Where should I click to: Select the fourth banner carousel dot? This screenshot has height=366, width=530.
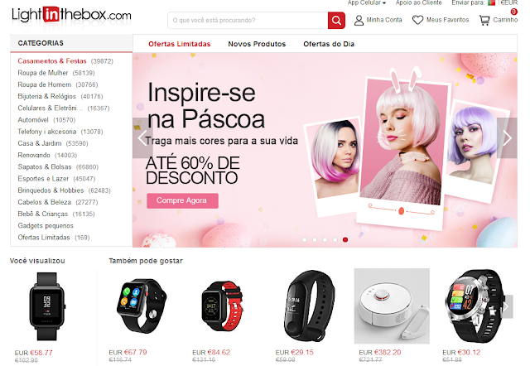pyautogui.click(x=335, y=239)
